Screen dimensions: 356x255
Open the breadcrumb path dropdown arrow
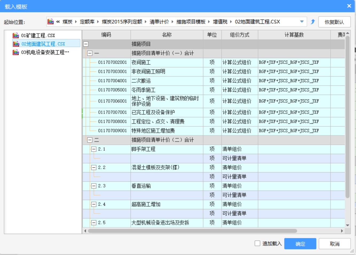[302, 22]
